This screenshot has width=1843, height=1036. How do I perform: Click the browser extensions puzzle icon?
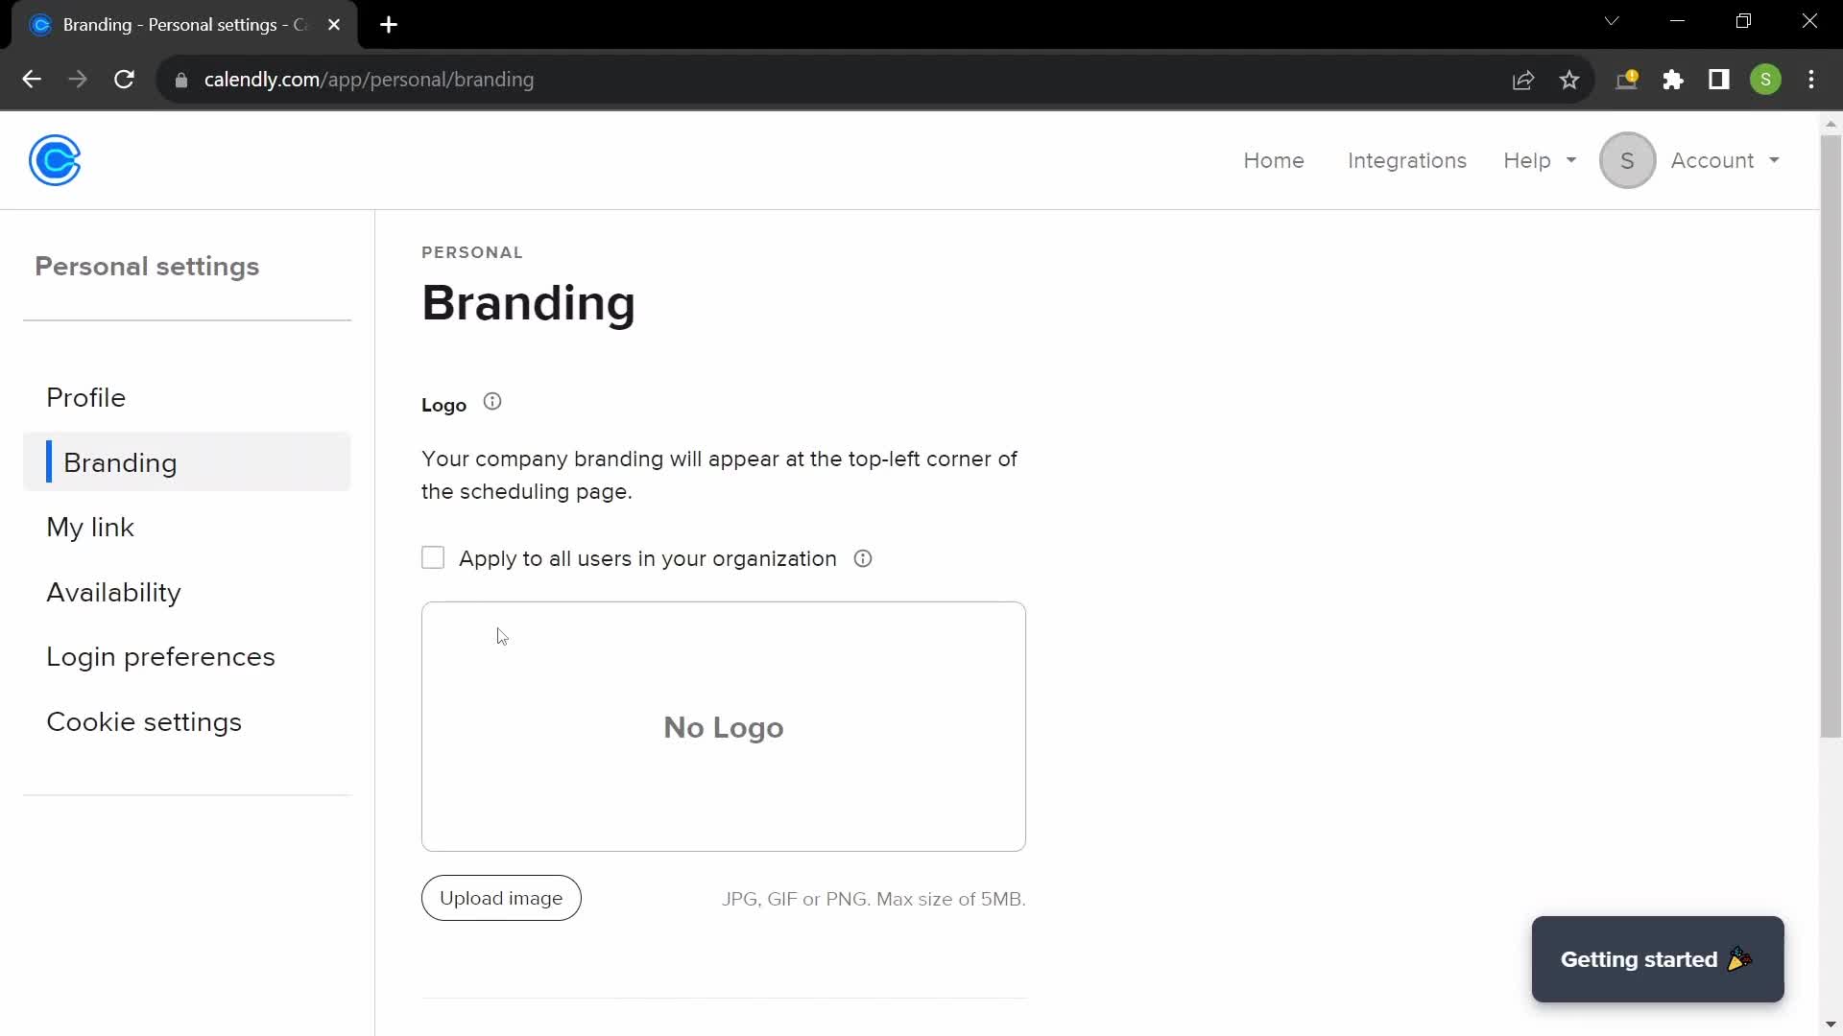1673,80
